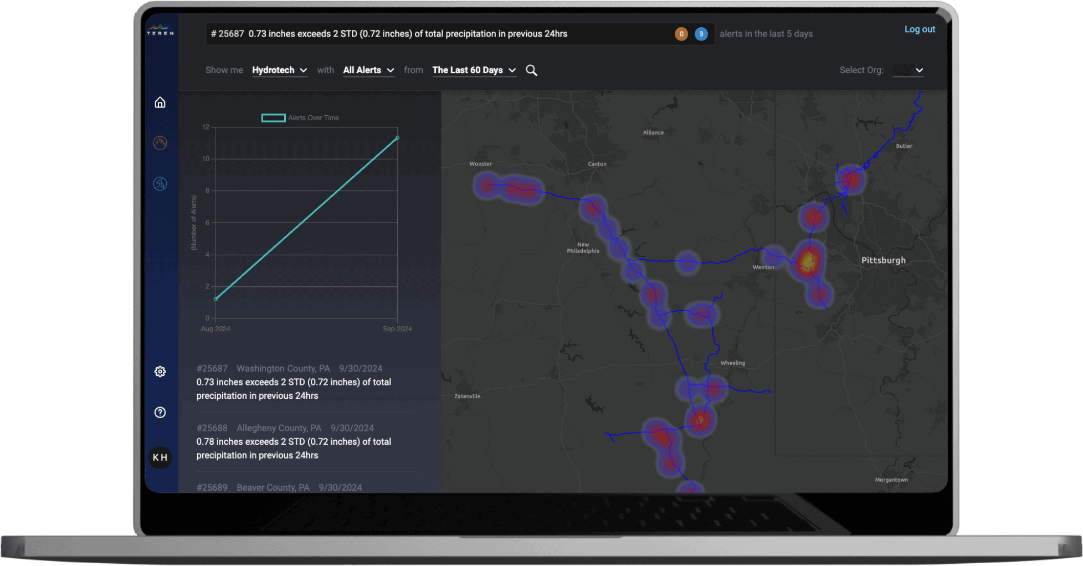Select alert #25687 Washington County in list
The image size is (1083, 566).
click(x=294, y=382)
